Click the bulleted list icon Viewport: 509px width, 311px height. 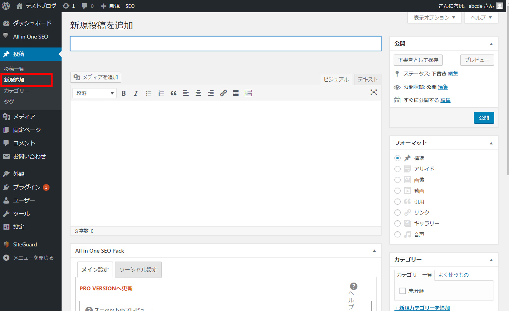(x=148, y=93)
